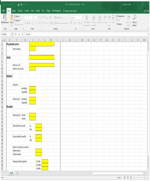Collapse the ribbon using the caret arrow
This screenshot has width=150, height=181.
(148, 29)
